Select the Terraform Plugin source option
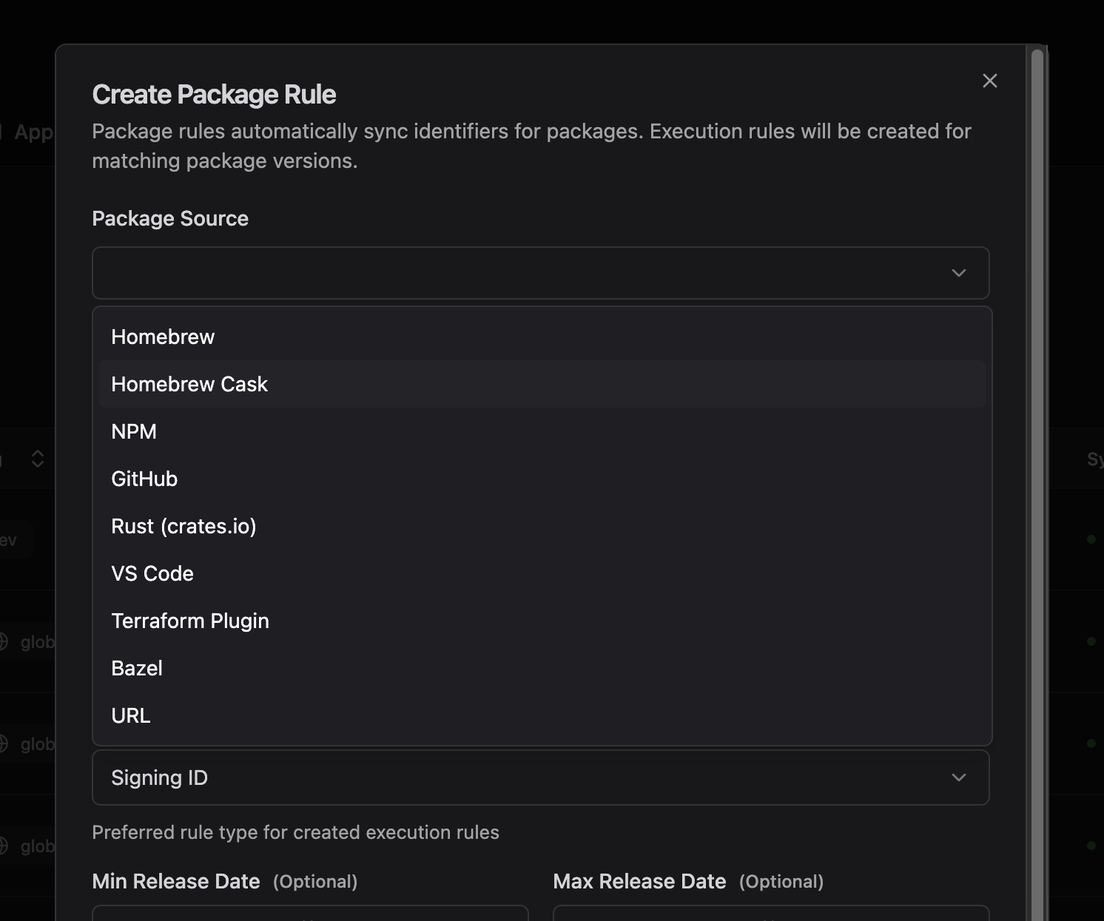 (x=190, y=621)
